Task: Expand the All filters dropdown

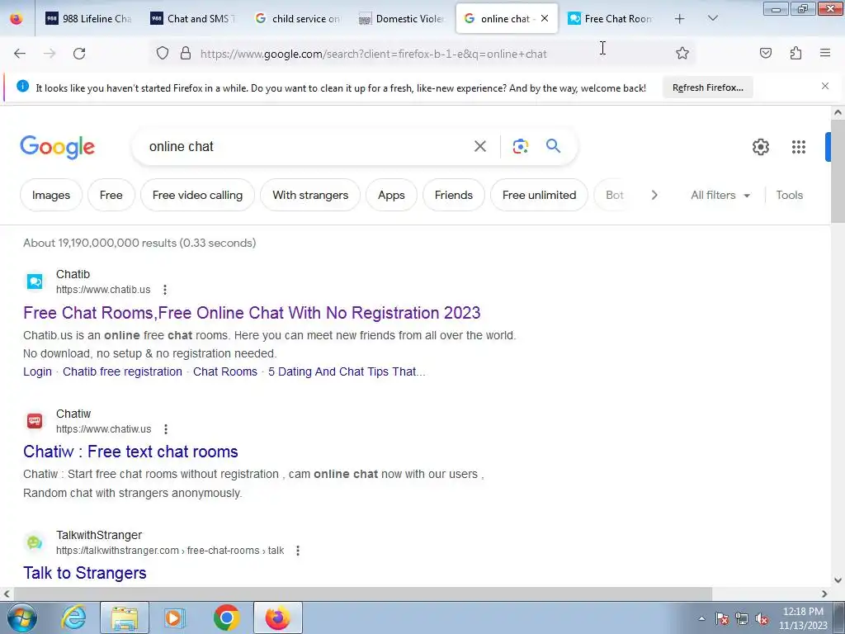Action: pyautogui.click(x=720, y=195)
